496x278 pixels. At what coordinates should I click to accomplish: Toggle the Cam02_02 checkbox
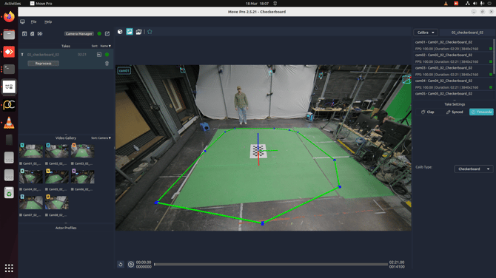47,163
